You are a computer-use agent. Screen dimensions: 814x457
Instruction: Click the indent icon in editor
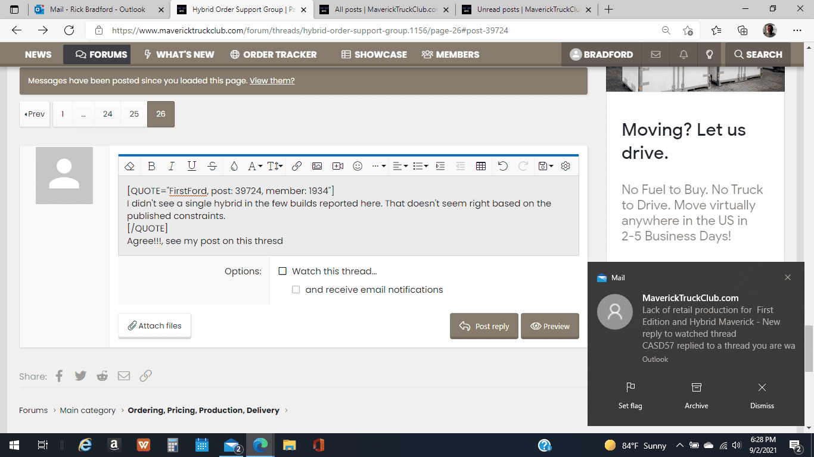point(440,167)
